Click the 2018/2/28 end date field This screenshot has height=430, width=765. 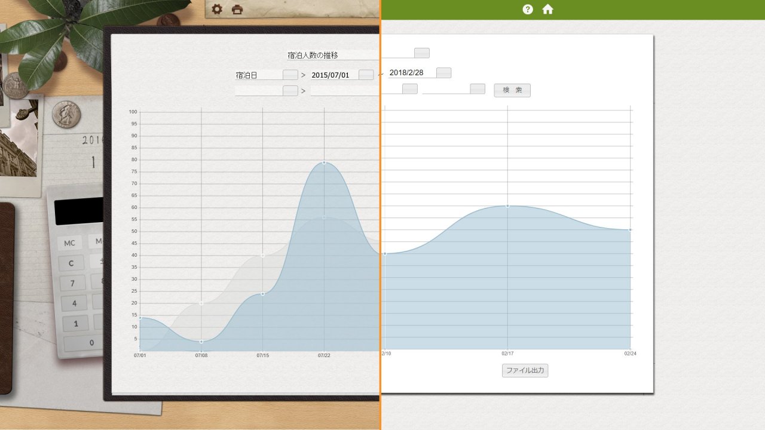[x=411, y=73]
